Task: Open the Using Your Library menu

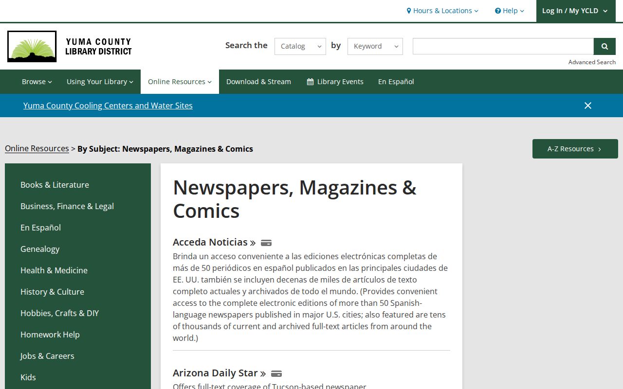Action: pyautogui.click(x=100, y=82)
